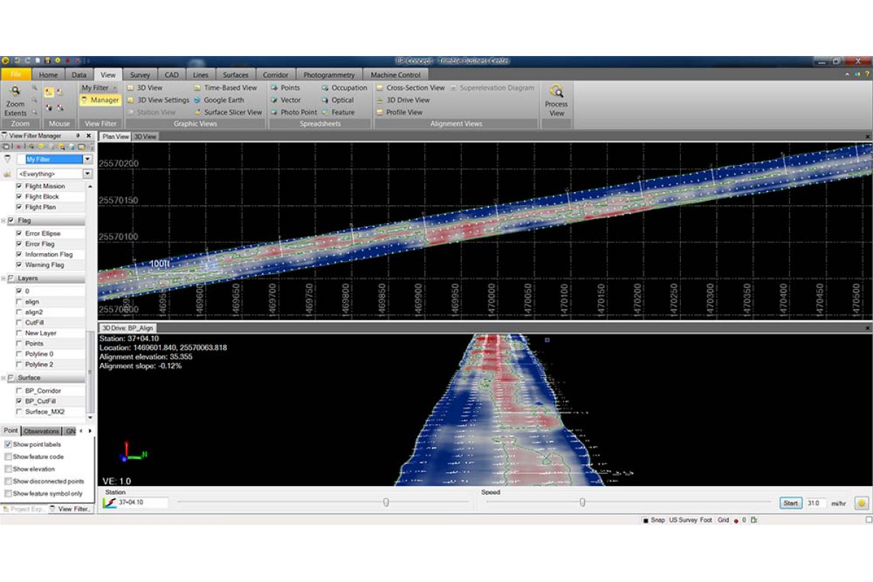Open the My Filter combo box dropdown
Image resolution: width=873 pixels, height=582 pixels.
pyautogui.click(x=88, y=159)
